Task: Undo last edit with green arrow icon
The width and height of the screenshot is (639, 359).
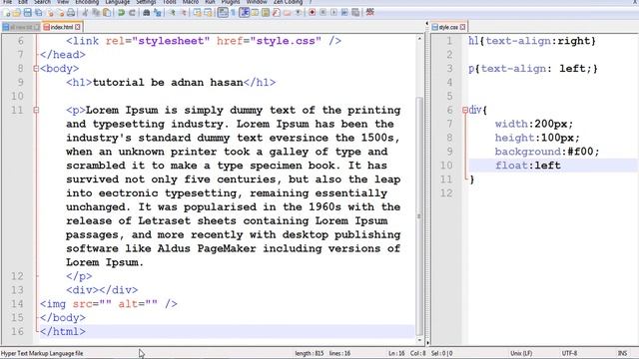Action: (x=121, y=13)
